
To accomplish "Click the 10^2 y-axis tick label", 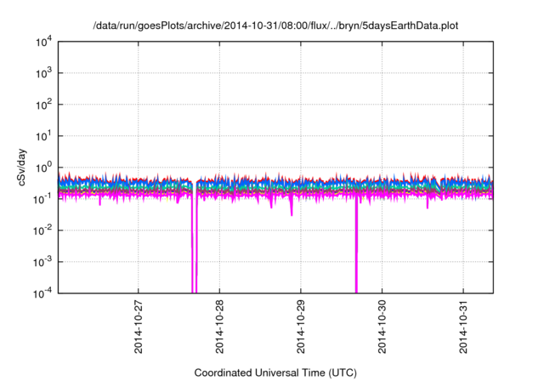I will (43, 105).
